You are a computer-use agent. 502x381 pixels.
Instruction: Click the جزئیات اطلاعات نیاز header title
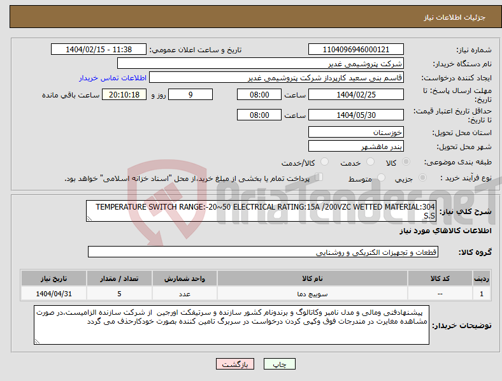[454, 17]
